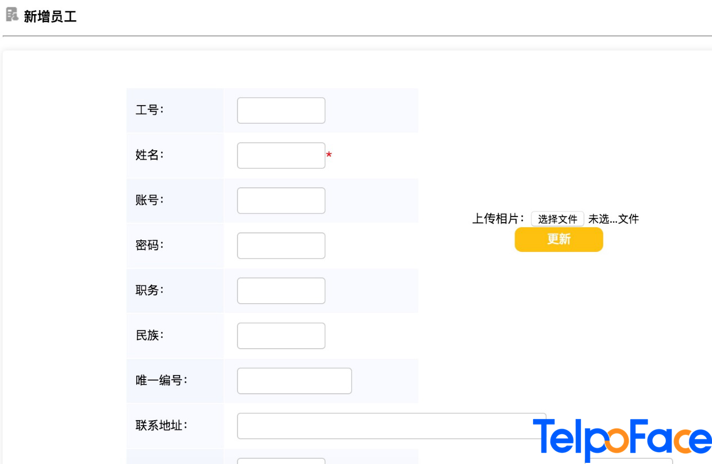Click the red required asterisk beside 姓名
This screenshot has height=464, width=712.
tap(329, 155)
